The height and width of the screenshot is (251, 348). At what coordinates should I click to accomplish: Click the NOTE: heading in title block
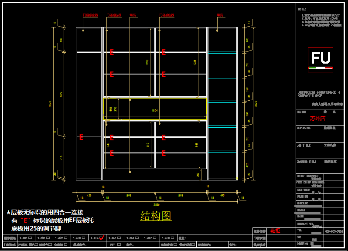pos(302,9)
